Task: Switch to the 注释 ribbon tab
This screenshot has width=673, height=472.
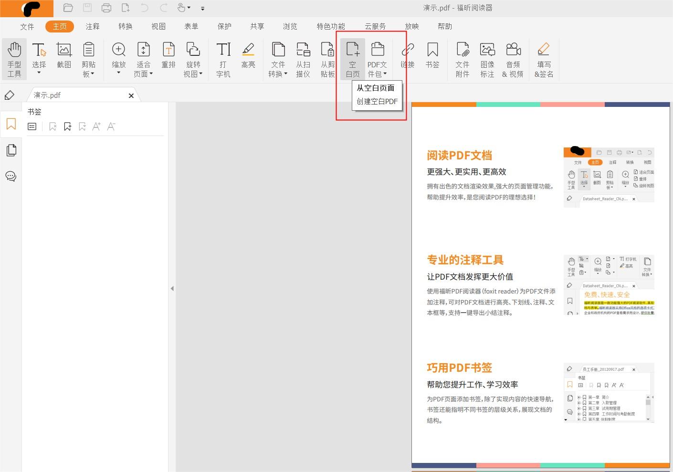Action: tap(92, 26)
